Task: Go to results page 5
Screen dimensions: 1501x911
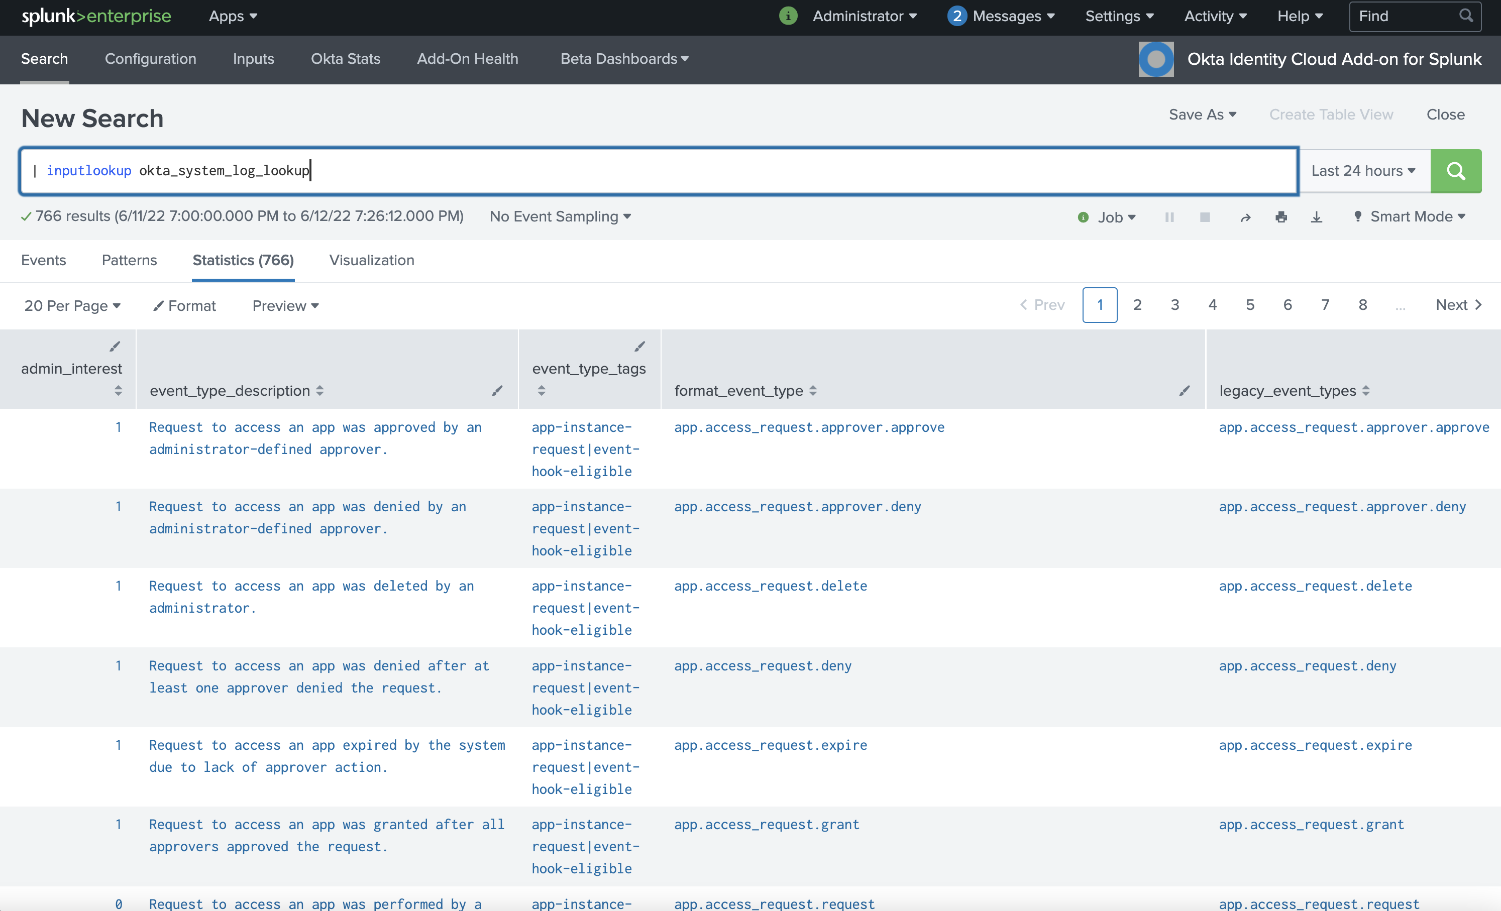Action: tap(1249, 305)
